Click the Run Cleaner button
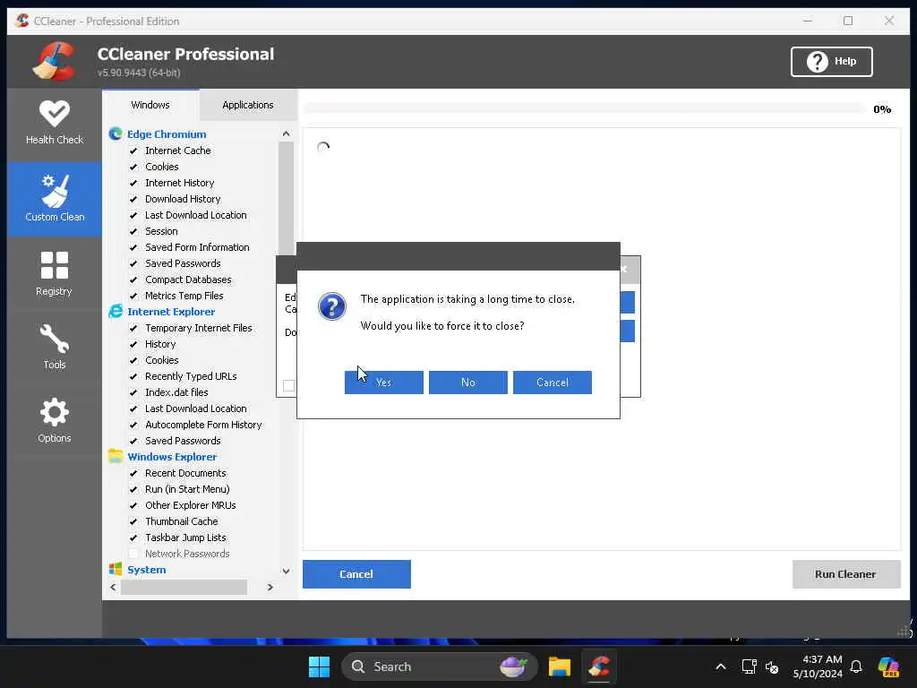The width and height of the screenshot is (917, 688). (845, 574)
